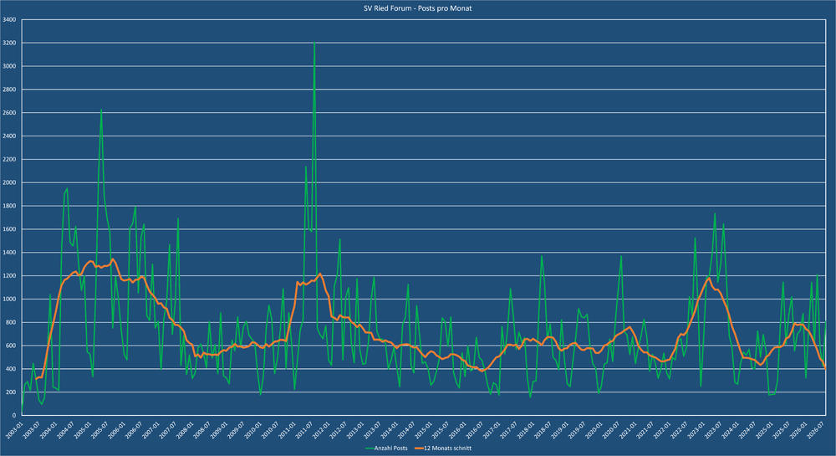This screenshot has width=836, height=456.
Task: Click the y-axis label 1800
Action: 9,206
